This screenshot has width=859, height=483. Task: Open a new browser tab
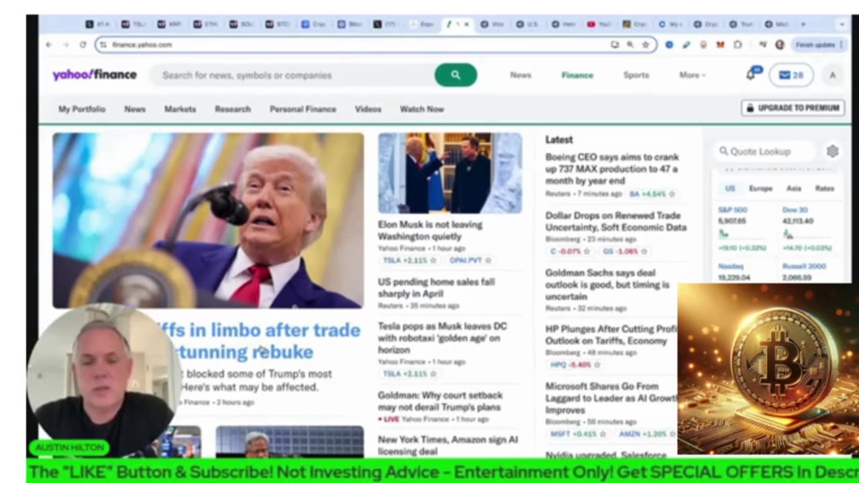(803, 24)
